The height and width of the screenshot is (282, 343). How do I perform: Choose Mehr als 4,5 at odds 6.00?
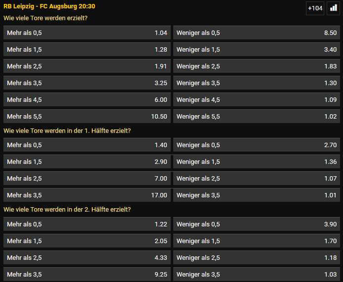click(x=87, y=100)
